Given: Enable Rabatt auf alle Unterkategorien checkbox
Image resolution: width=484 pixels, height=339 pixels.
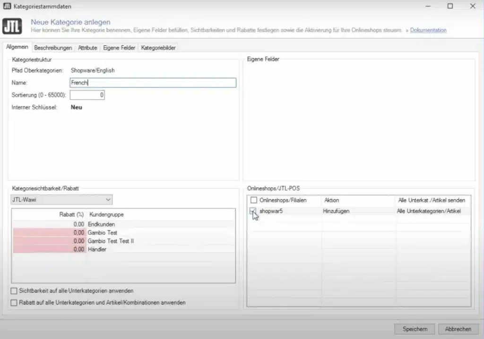Looking at the screenshot, I should pyautogui.click(x=14, y=303).
